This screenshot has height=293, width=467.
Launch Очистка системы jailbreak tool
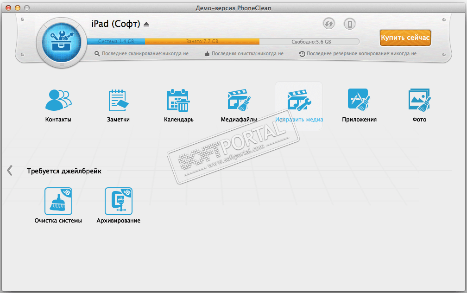58,201
